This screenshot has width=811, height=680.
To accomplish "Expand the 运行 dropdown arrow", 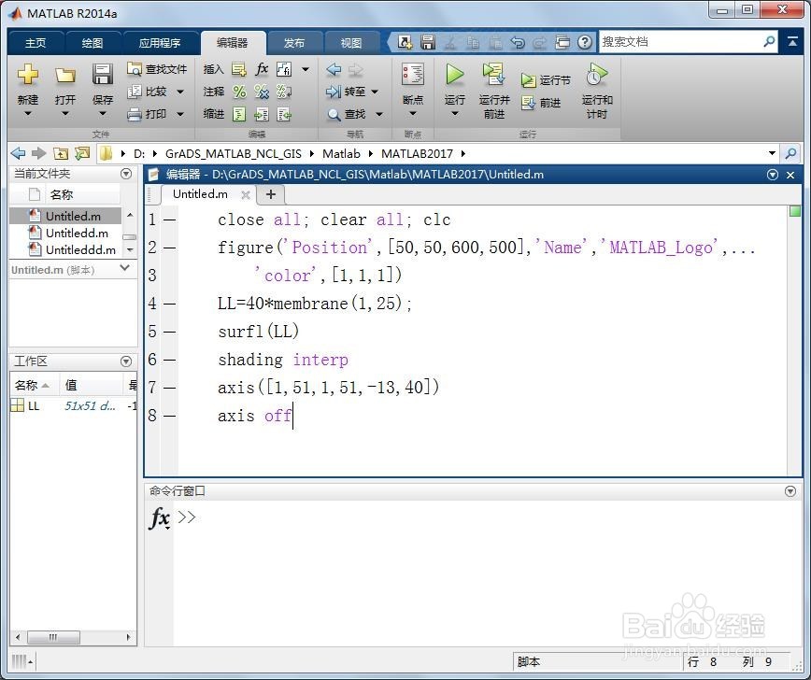I will tap(455, 113).
